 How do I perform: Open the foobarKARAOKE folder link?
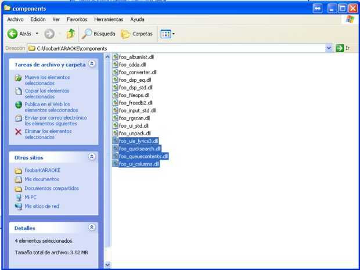pyautogui.click(x=42, y=170)
